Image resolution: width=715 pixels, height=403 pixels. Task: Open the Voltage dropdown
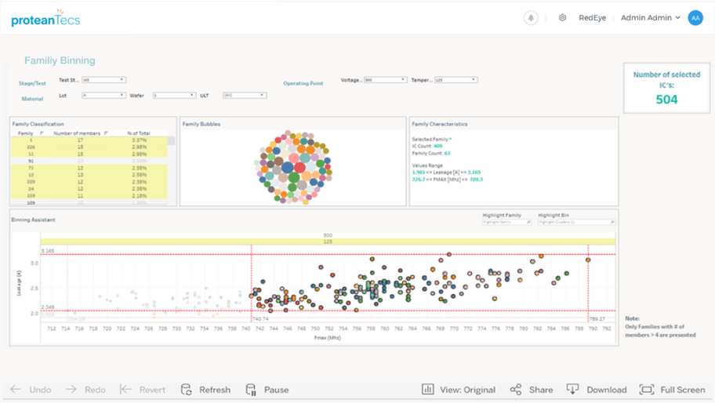coord(385,80)
